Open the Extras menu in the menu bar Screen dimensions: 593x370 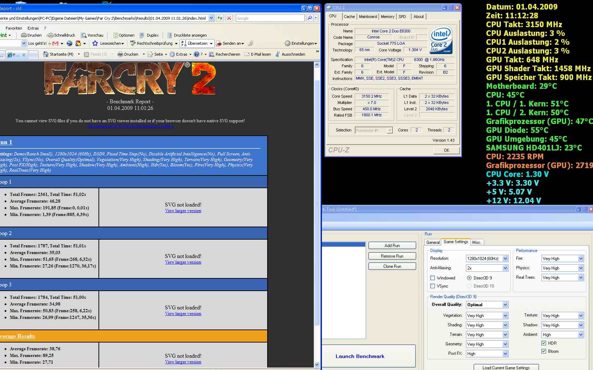(33, 28)
